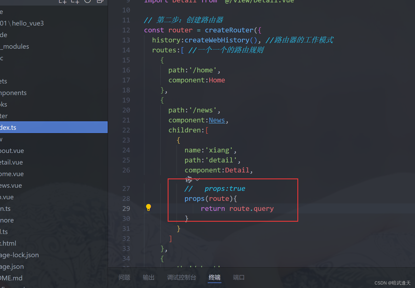415x288 pixels.
Task: Click line number 22 in the gutter
Action: point(126,130)
